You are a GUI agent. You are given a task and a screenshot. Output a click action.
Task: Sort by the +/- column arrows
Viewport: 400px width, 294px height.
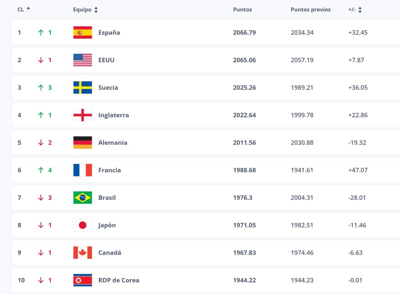pos(360,10)
